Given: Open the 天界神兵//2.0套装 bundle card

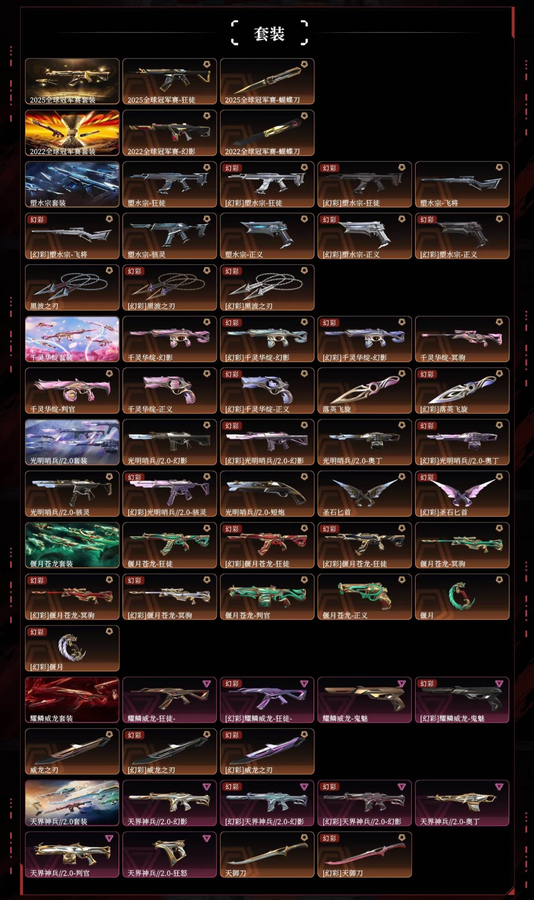Looking at the screenshot, I should (x=72, y=803).
